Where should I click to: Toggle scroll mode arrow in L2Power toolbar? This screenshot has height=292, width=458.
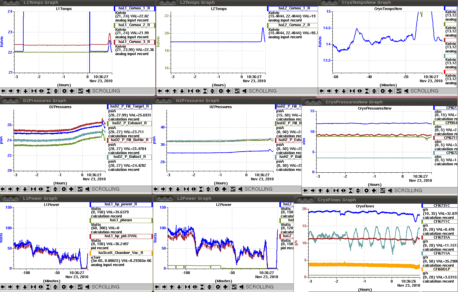pos(241,287)
